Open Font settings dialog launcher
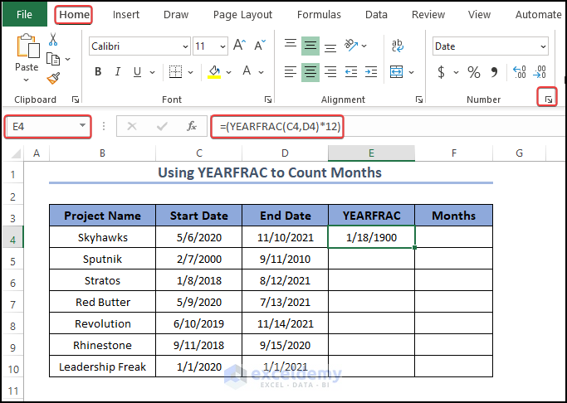 point(268,100)
